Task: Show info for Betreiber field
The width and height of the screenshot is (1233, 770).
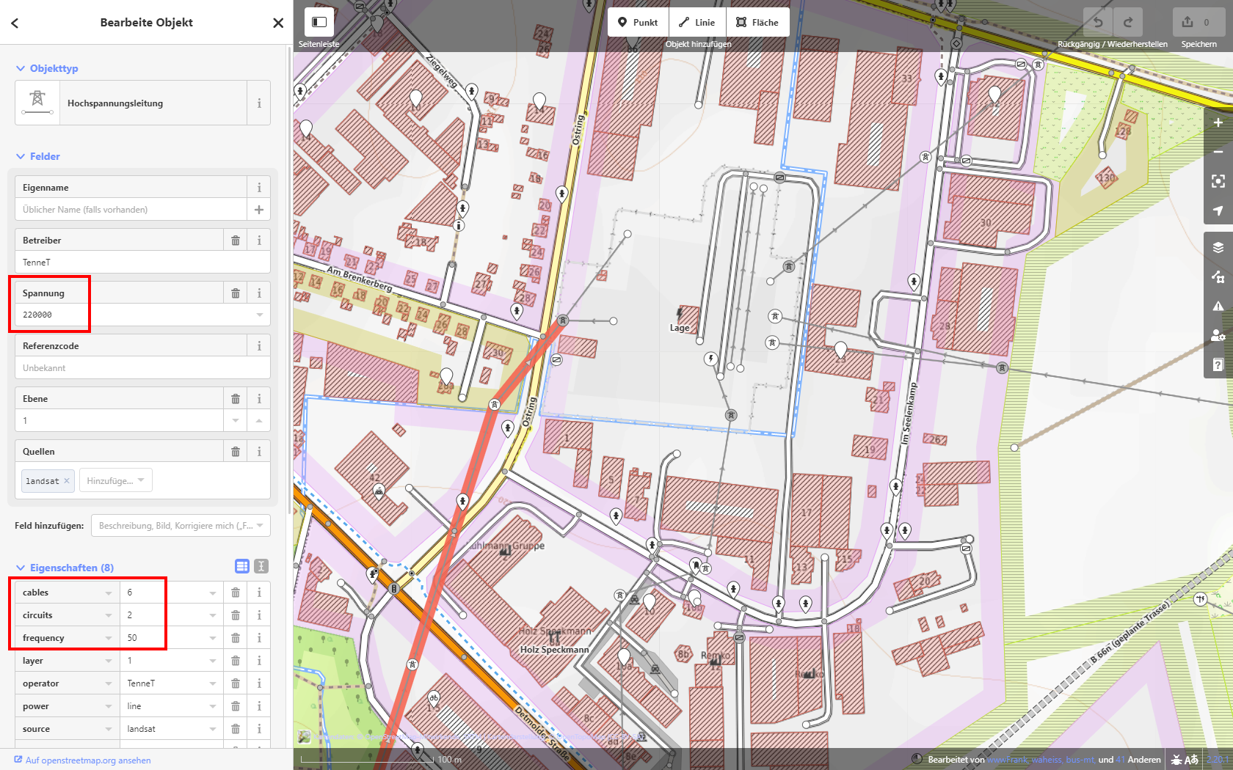Action: tap(259, 241)
